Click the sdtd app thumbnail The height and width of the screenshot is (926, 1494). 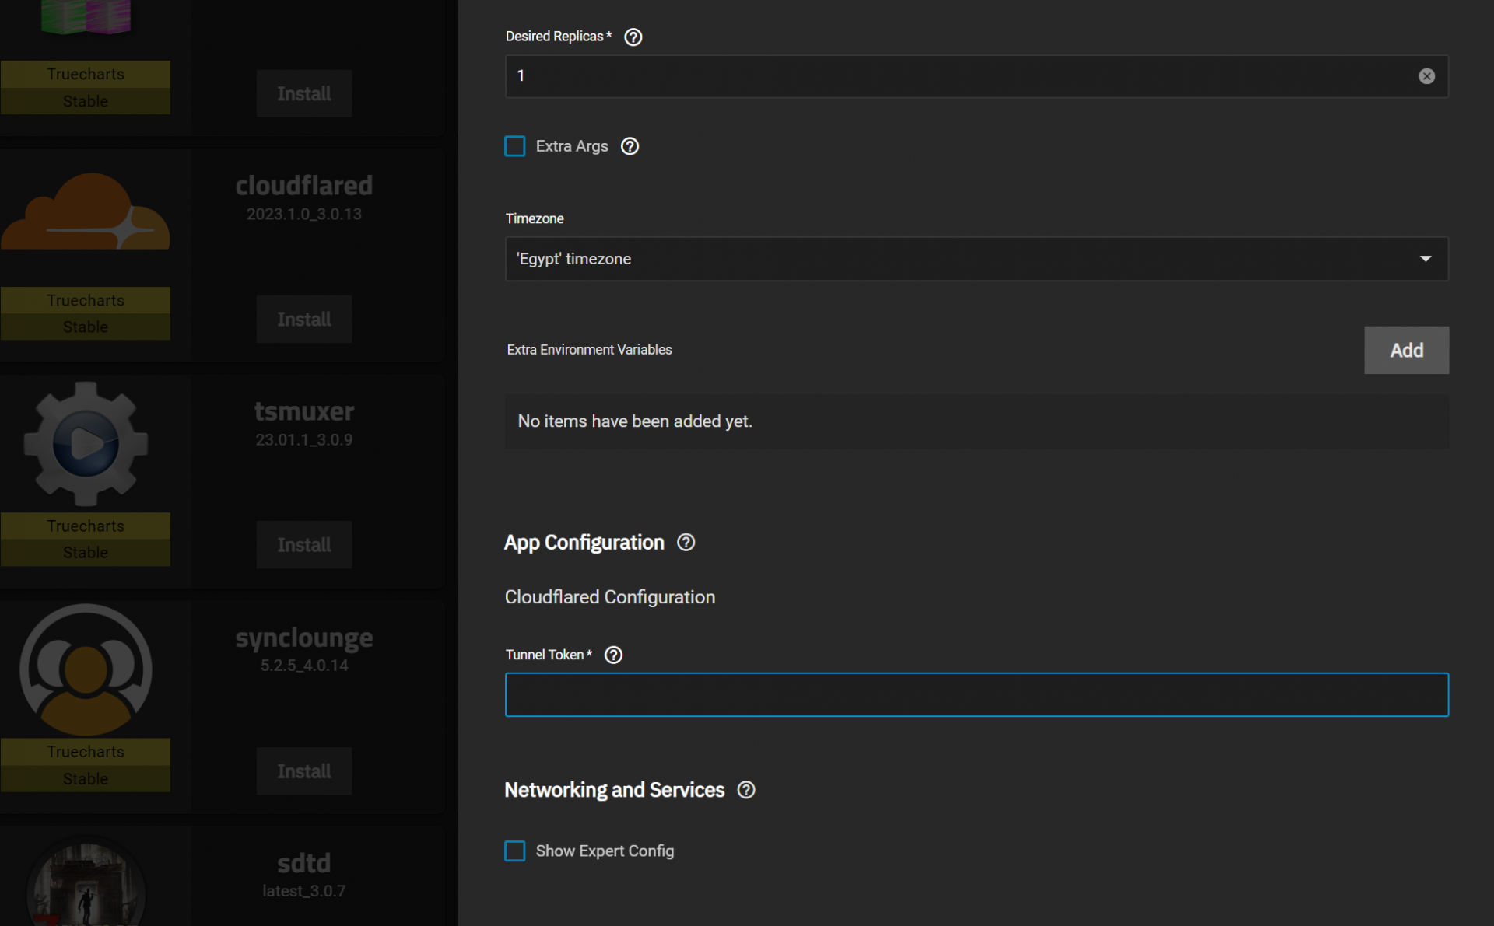pyautogui.click(x=86, y=886)
